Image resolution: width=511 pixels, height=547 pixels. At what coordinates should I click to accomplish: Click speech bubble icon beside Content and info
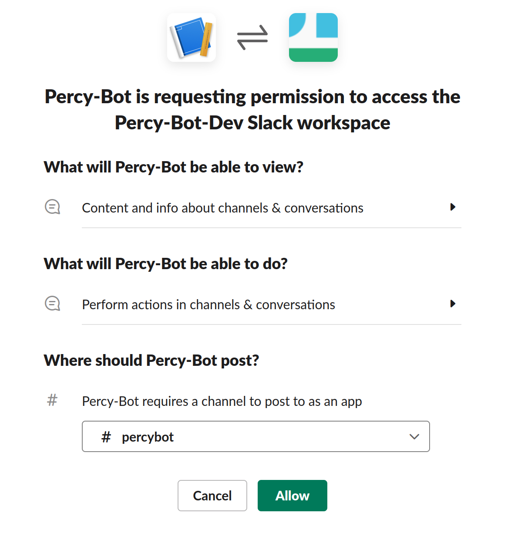click(53, 207)
